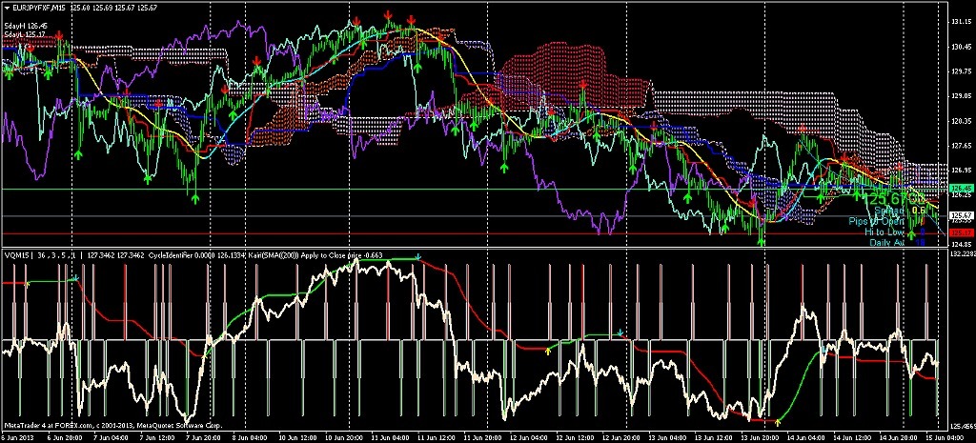Click the 6 Jun 2013 date label
This screenshot has width=976, height=443.
point(17,438)
